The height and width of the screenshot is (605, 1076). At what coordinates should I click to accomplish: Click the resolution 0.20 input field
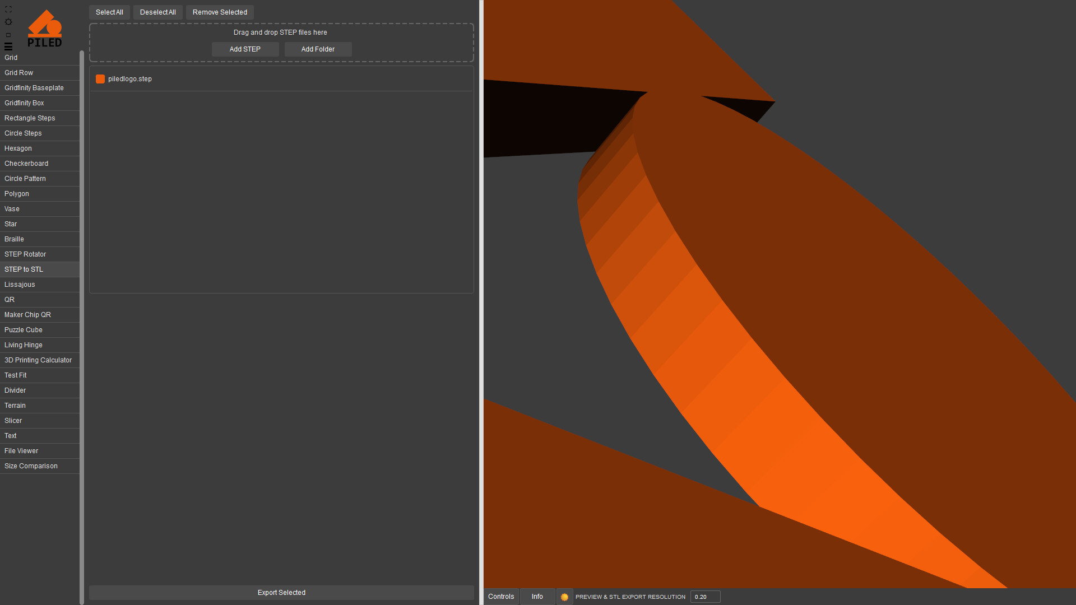click(x=704, y=597)
